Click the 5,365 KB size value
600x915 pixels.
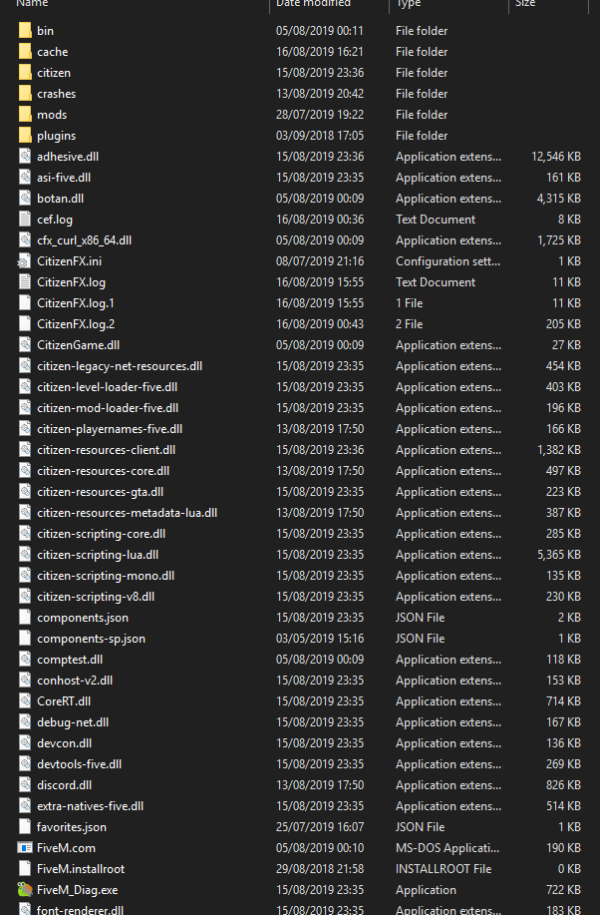click(x=558, y=555)
